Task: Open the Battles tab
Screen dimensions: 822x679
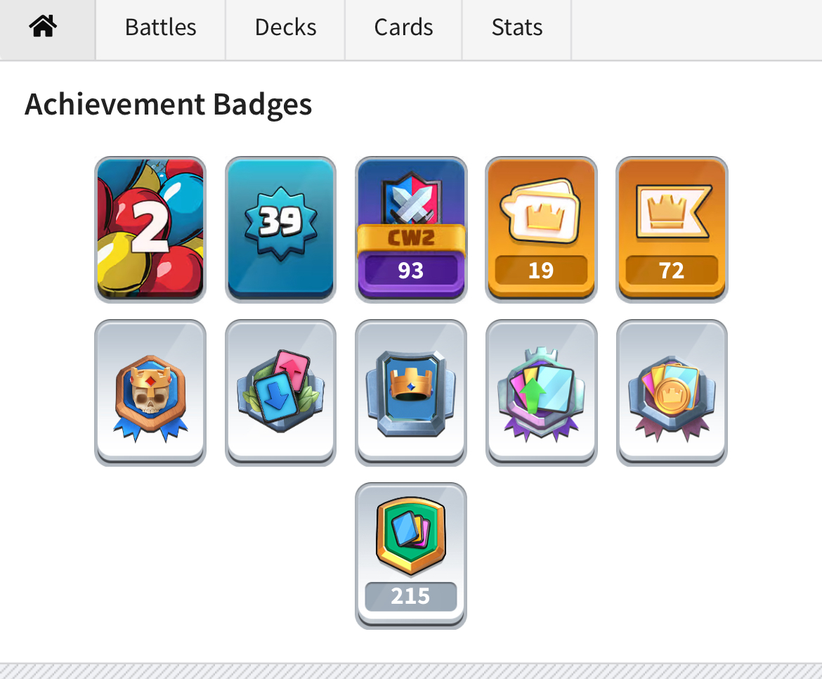Action: [160, 27]
